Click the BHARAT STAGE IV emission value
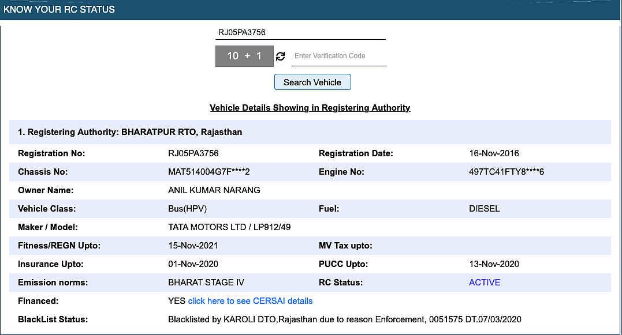 pyautogui.click(x=206, y=283)
